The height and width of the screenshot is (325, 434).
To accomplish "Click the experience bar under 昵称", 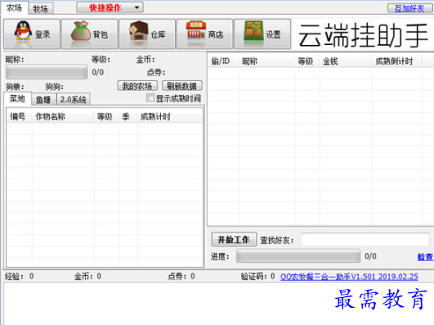I will [47, 72].
